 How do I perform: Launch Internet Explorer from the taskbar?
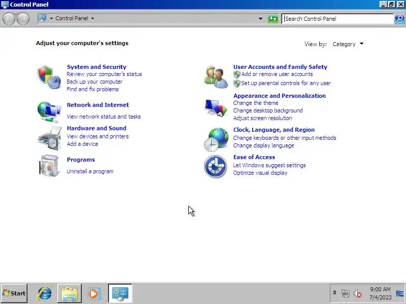[45, 293]
